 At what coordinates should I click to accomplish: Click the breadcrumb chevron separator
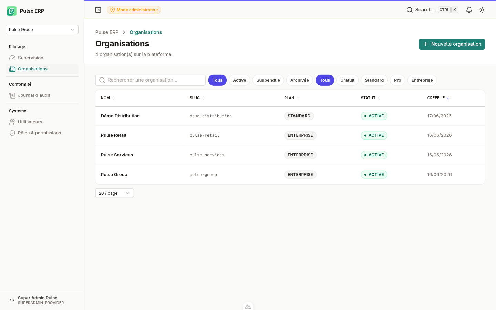coord(124,32)
